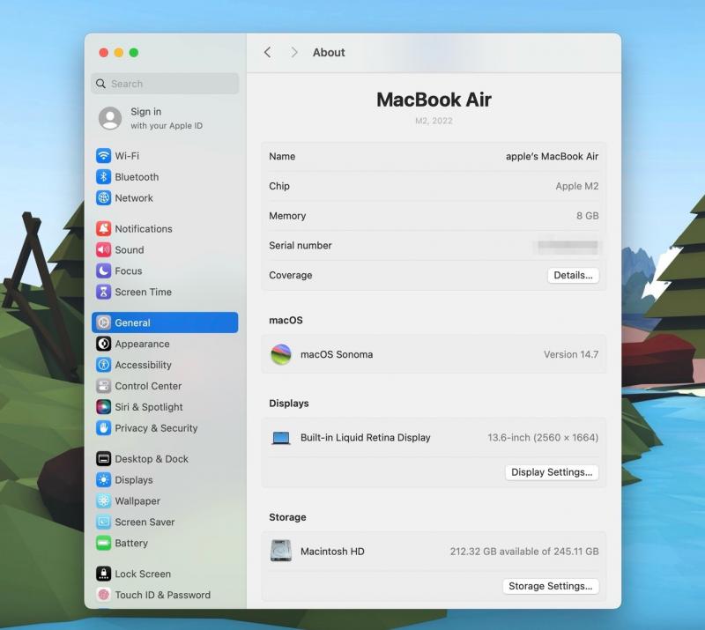Click the Built-in Display laptop icon
Image resolution: width=705 pixels, height=630 pixels.
pyautogui.click(x=281, y=438)
